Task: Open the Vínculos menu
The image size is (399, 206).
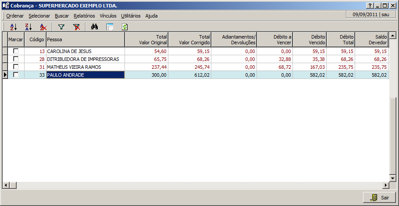Action: point(108,16)
